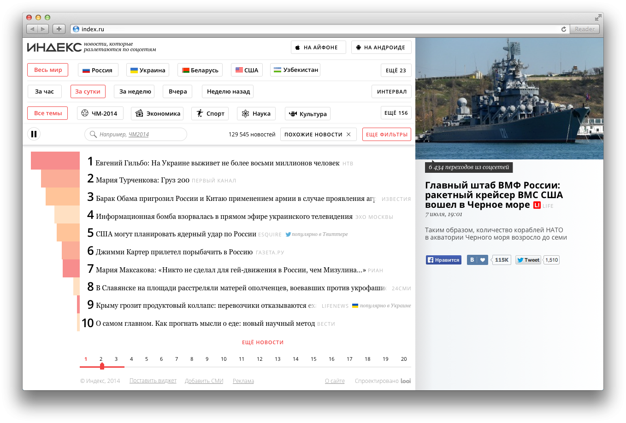Expand 'Ещё 23' more countries
Image resolution: width=626 pixels, height=423 pixels.
(396, 70)
